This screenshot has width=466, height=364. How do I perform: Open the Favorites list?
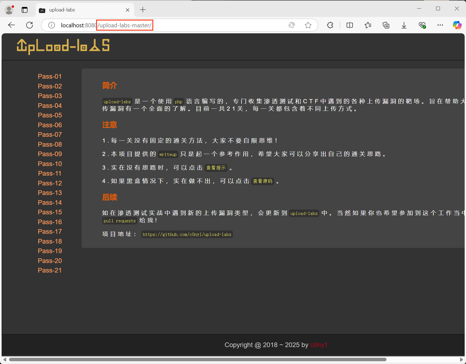pyautogui.click(x=368, y=25)
